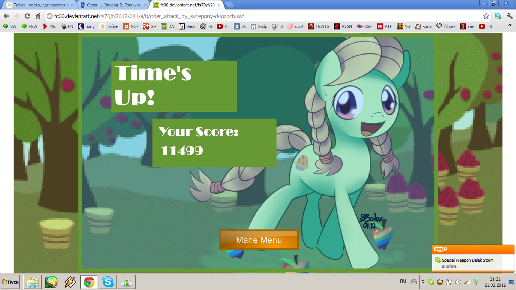Click the keyboard icon beside RU
Viewport: 516px width, 290px height.
[414, 281]
